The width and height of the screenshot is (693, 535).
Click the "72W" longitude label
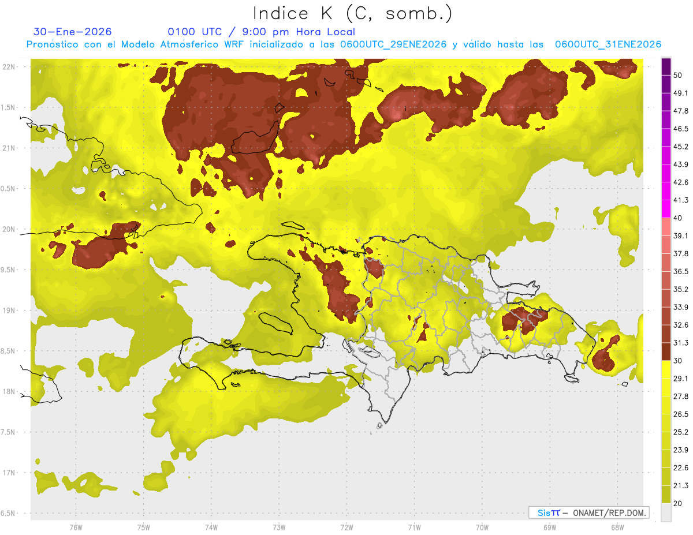click(346, 527)
